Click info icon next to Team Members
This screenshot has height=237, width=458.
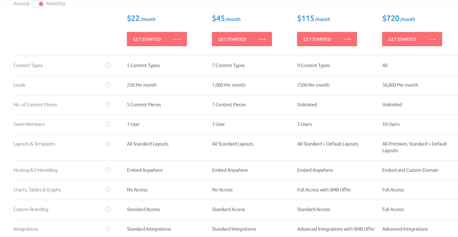click(108, 124)
